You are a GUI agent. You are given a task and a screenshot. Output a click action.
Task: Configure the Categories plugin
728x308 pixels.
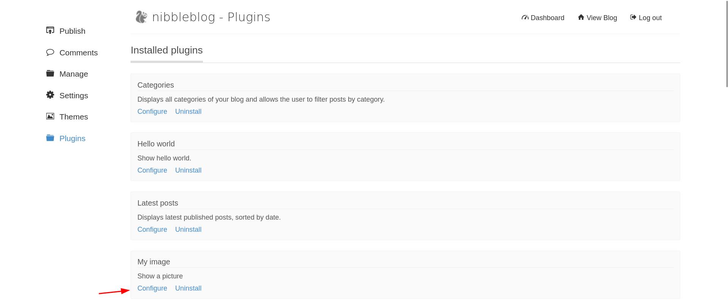[152, 112]
